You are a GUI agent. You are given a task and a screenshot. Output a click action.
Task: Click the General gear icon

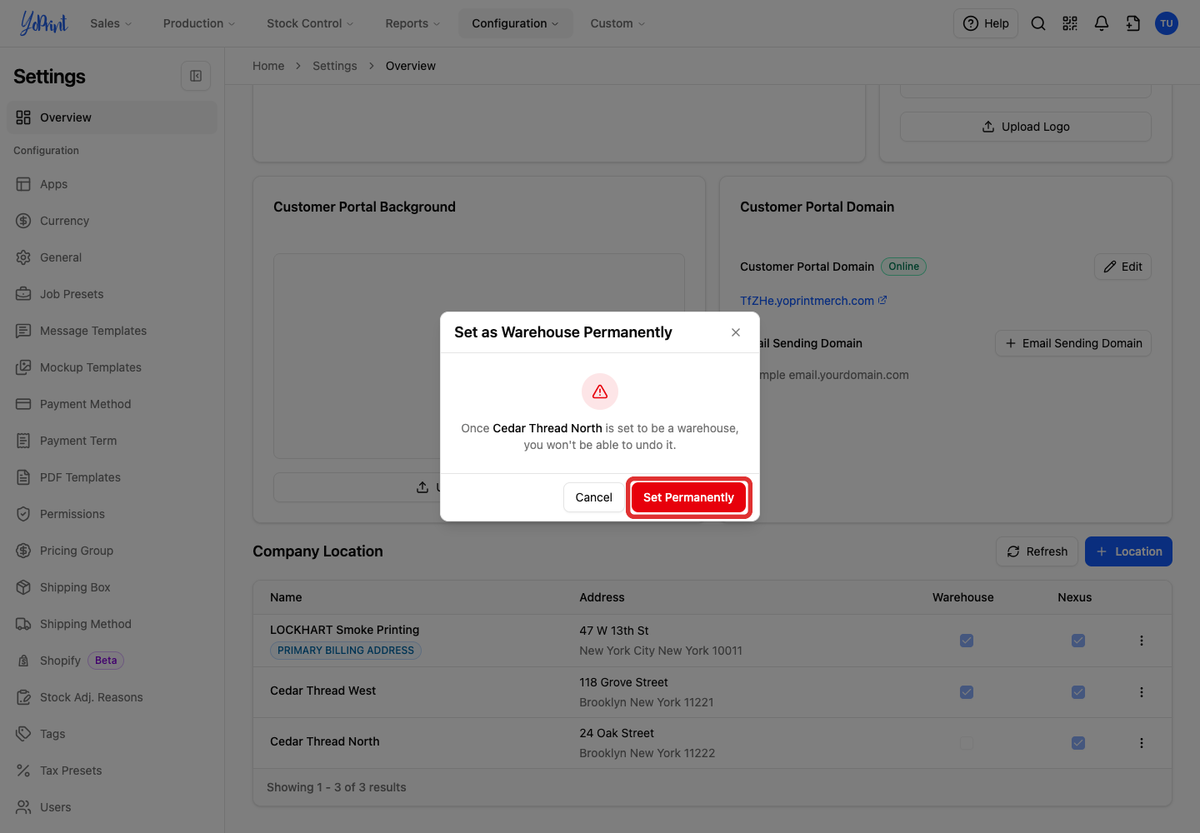23,257
